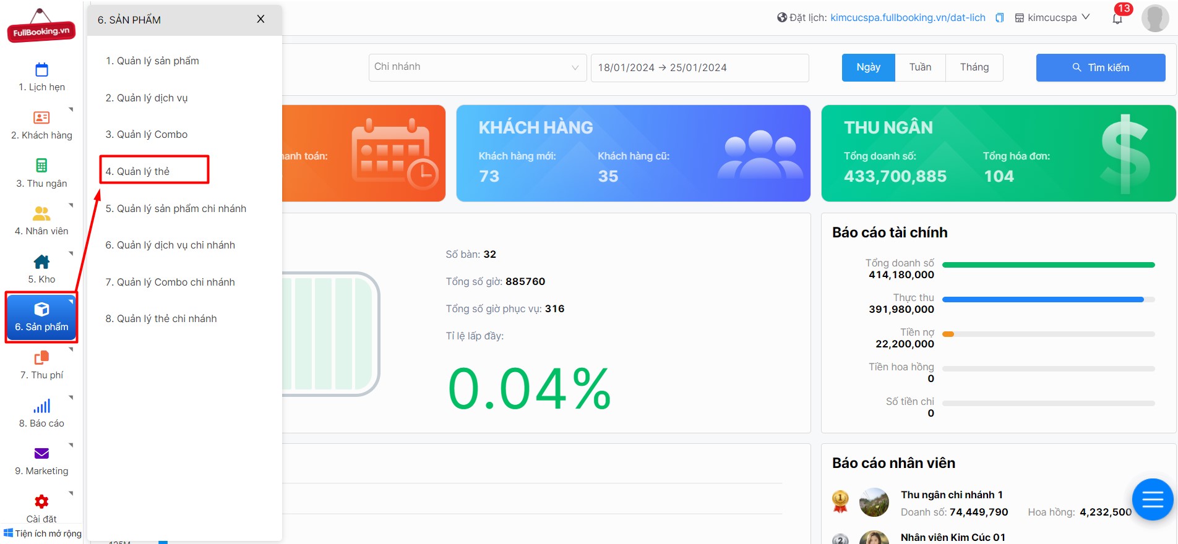1178x544 pixels.
Task: Open Cài đặt gear icon
Action: (x=41, y=501)
